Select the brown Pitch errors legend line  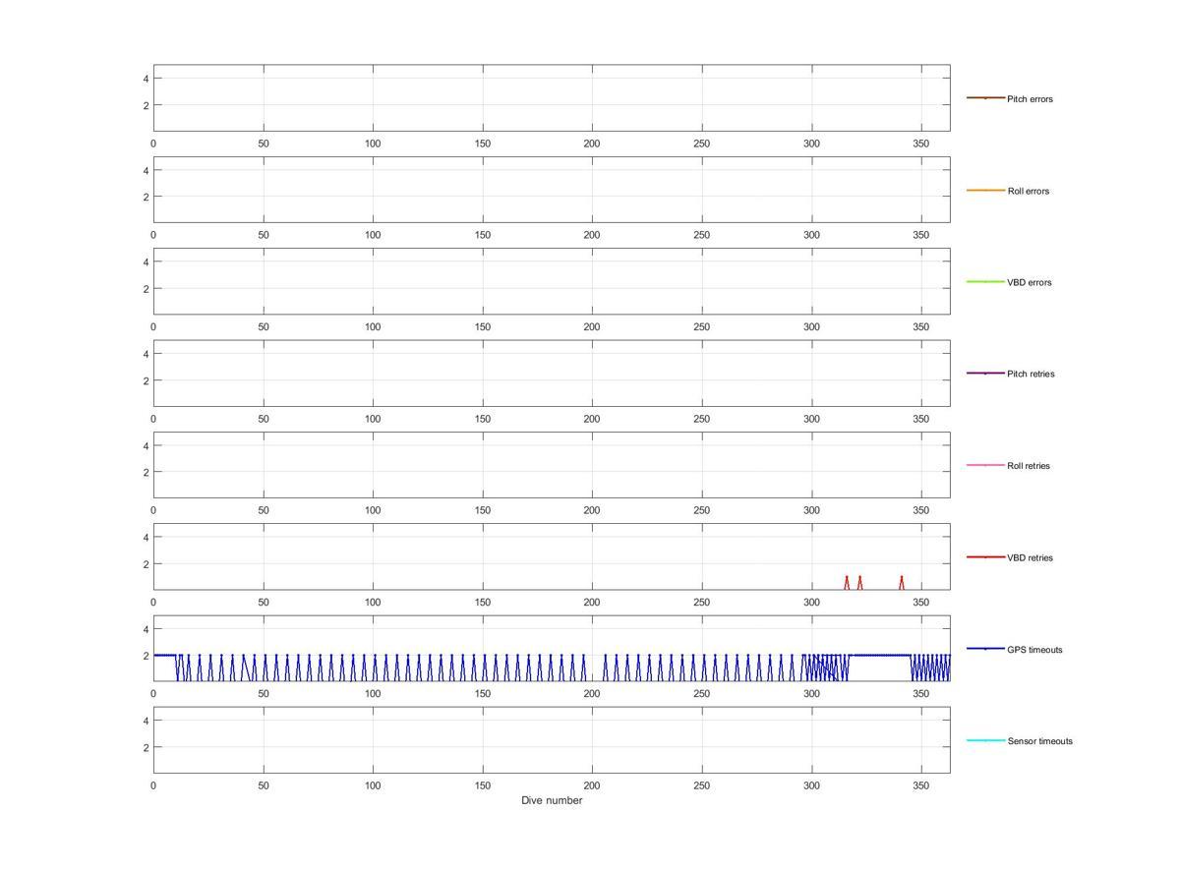tap(985, 98)
